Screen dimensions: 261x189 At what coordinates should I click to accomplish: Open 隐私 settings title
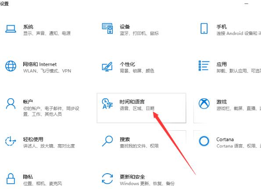pos(28,177)
